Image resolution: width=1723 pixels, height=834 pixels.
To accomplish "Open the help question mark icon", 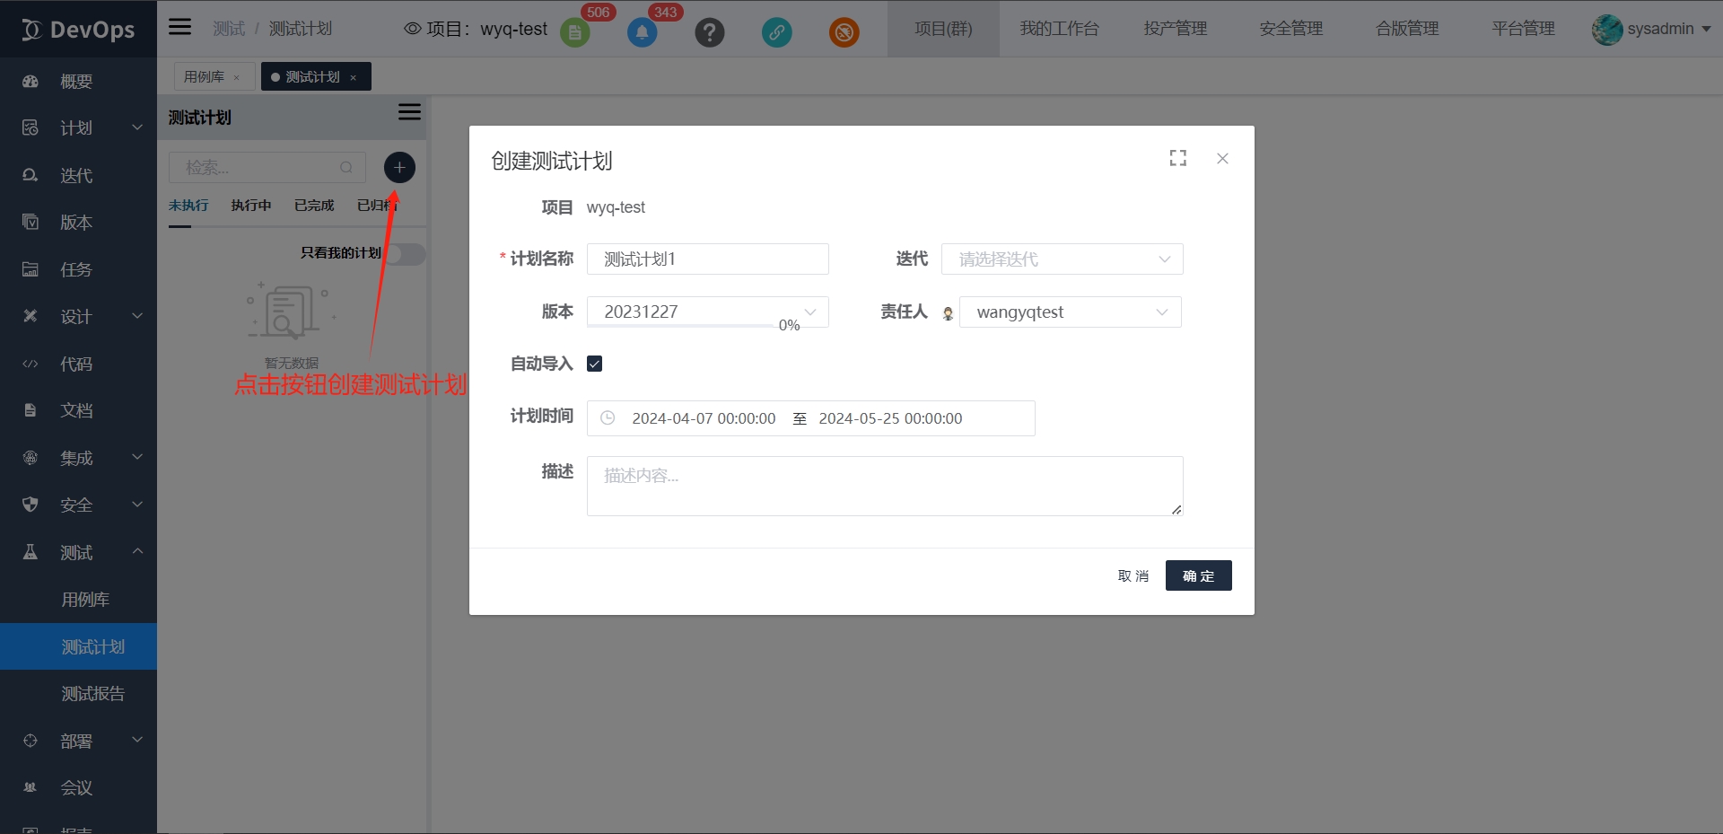I will [x=709, y=32].
